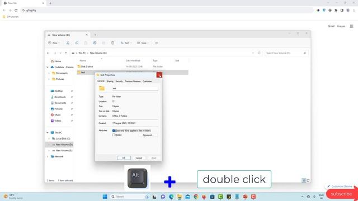Open Downloads in Quick access
This screenshot has height=201, width=358.
pyautogui.click(x=60, y=97)
